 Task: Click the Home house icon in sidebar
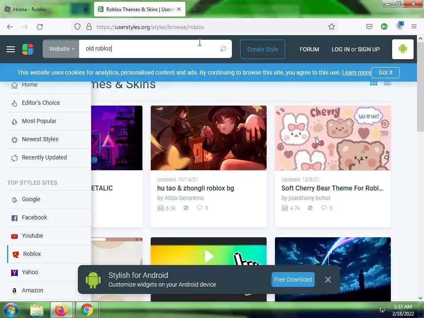(14, 85)
